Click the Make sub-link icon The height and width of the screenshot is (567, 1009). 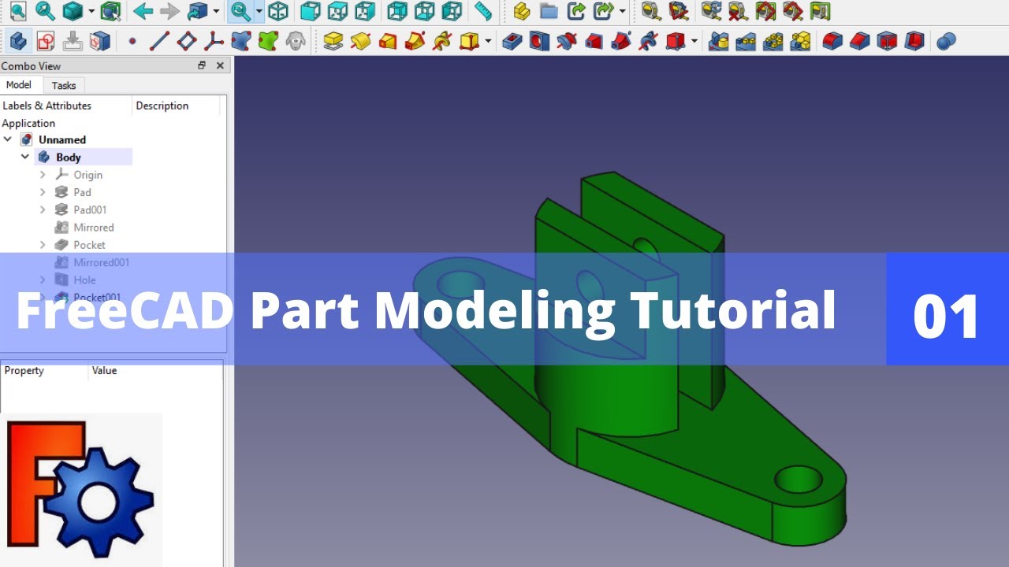click(x=603, y=11)
